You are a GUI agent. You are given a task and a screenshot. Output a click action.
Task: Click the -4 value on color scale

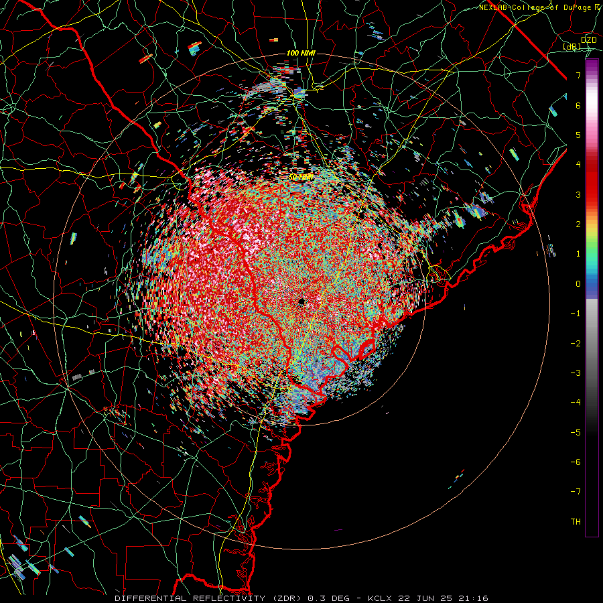point(576,403)
